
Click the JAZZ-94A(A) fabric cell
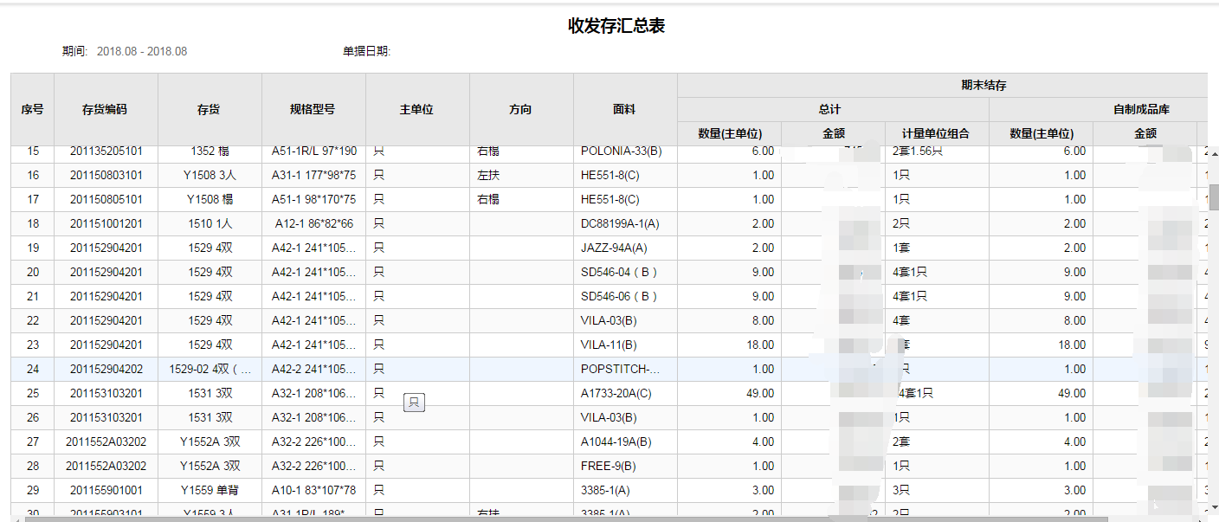pyautogui.click(x=614, y=248)
